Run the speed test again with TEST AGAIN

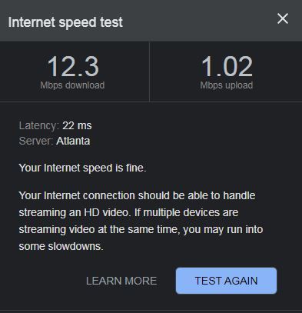coord(226,281)
